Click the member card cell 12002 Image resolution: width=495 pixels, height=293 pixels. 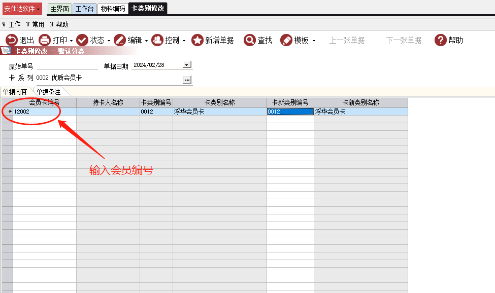coord(45,112)
